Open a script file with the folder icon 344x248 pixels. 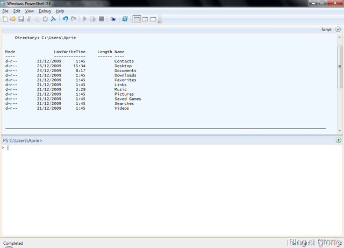click(x=13, y=19)
